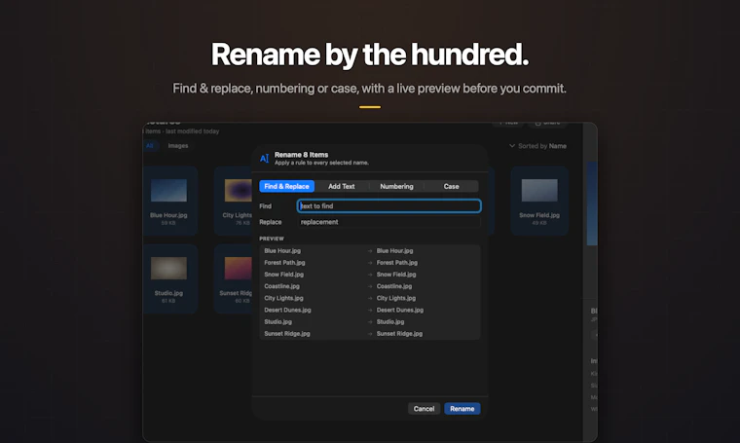Viewport: 740px width, 443px height.
Task: Cancel the rename dialog
Action: pos(424,409)
